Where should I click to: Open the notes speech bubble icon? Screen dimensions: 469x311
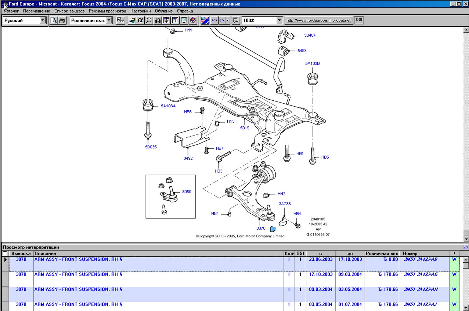(x=236, y=20)
